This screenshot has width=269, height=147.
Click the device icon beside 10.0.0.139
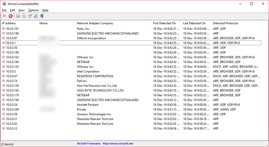click(3, 86)
